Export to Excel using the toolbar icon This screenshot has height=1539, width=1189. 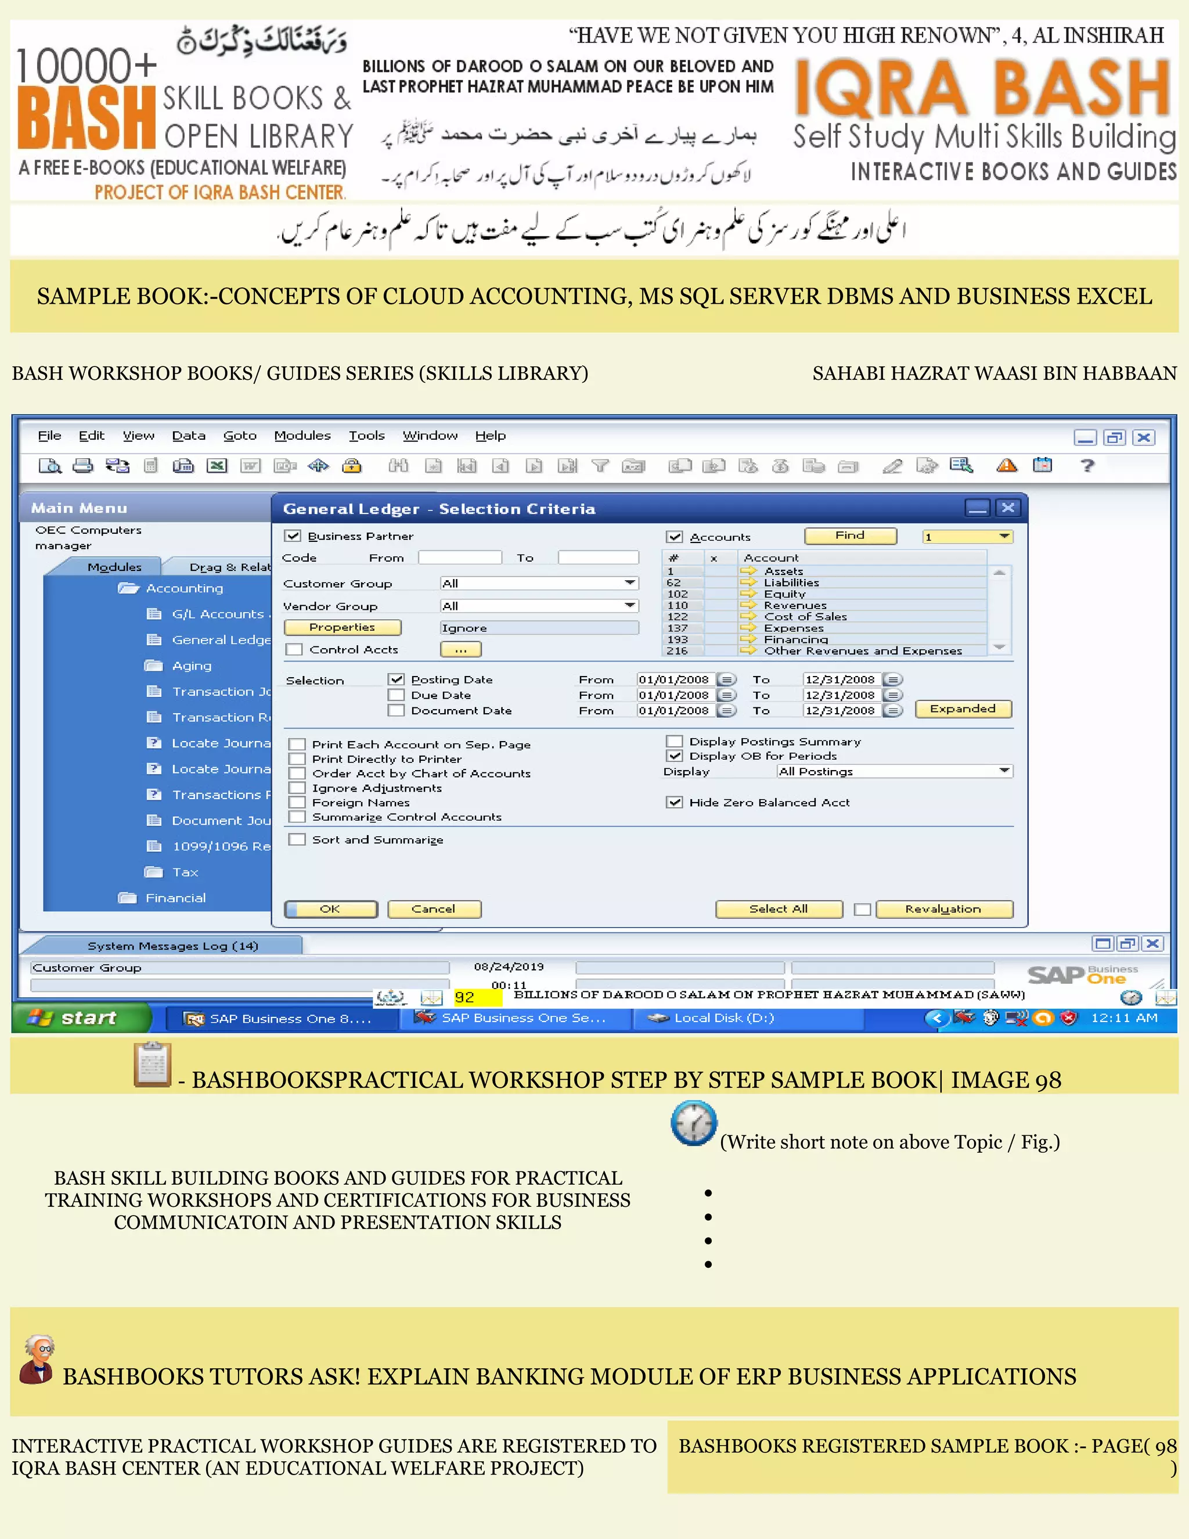[x=217, y=466]
